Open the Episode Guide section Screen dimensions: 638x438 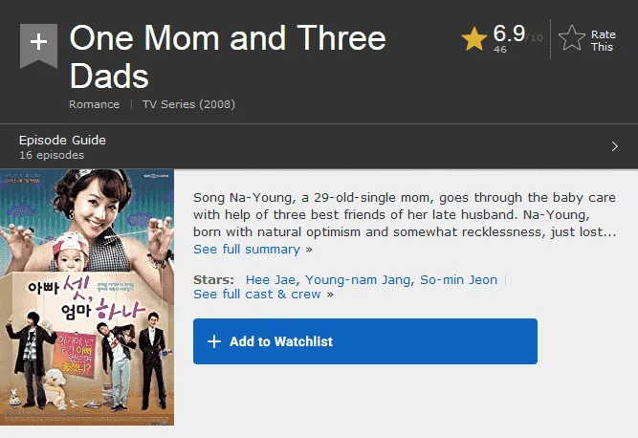[x=62, y=140]
